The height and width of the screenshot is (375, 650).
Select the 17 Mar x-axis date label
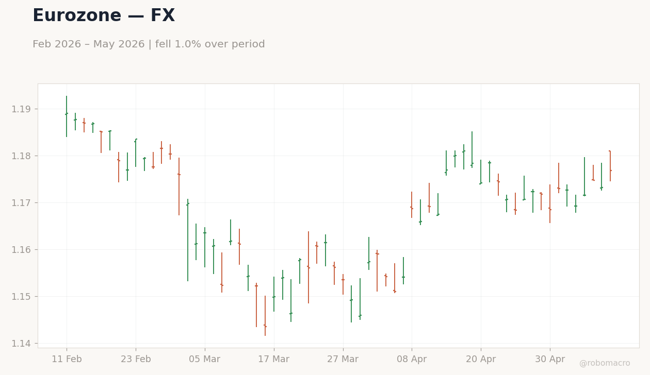tap(274, 360)
